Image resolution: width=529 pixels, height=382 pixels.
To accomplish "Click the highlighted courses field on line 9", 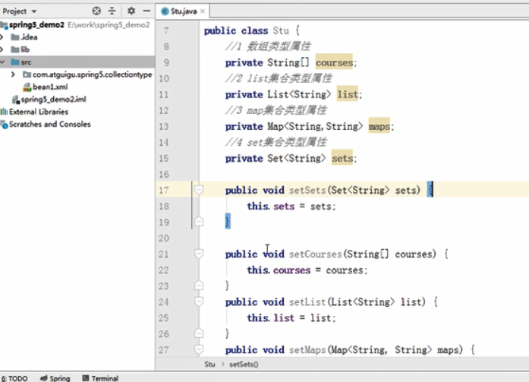I will [334, 63].
